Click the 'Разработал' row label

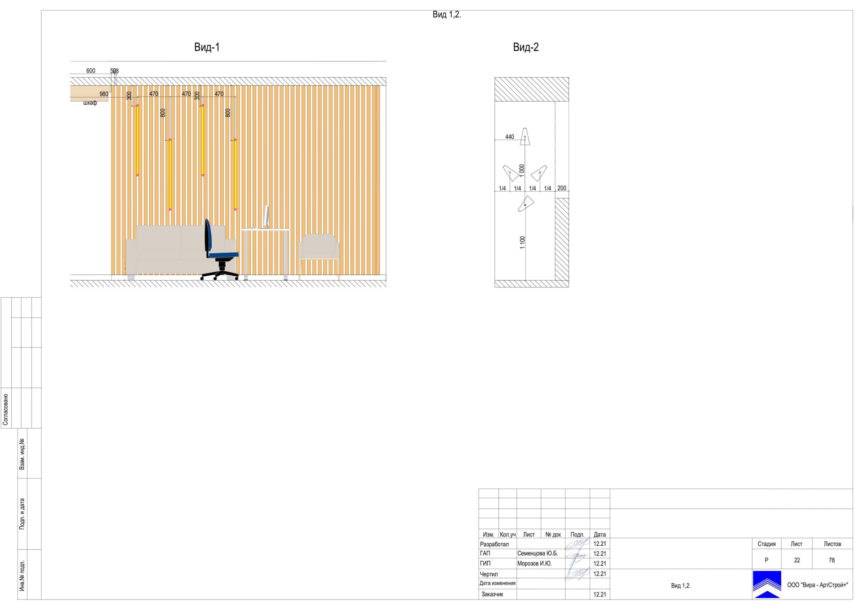(494, 544)
